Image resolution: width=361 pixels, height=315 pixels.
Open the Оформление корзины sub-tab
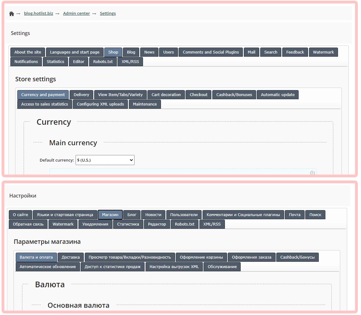click(201, 257)
